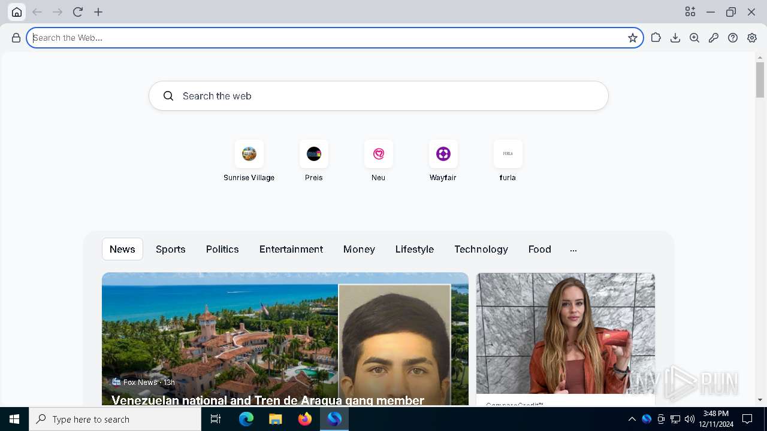Viewport: 767px width, 431px height.
Task: Open browser settings gear icon
Action: click(x=752, y=38)
